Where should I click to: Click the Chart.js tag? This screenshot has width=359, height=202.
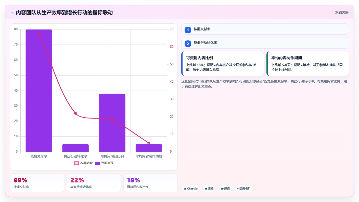tap(191, 189)
